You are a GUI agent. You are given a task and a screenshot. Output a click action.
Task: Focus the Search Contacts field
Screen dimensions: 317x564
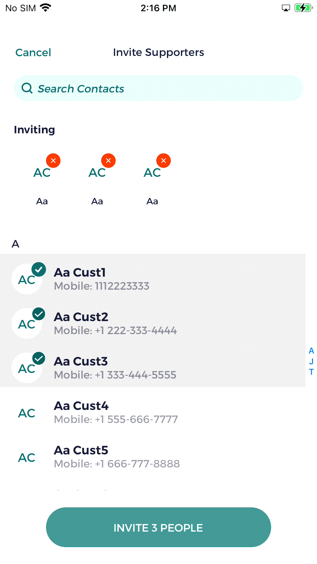pos(164,88)
